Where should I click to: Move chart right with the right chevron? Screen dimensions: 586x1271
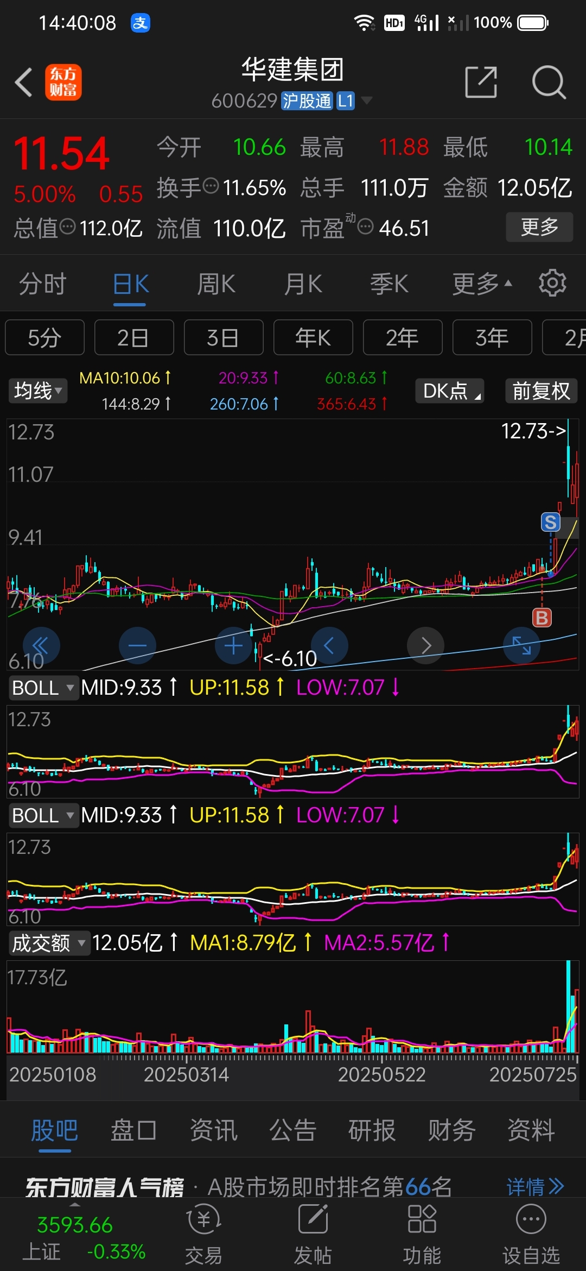point(426,645)
